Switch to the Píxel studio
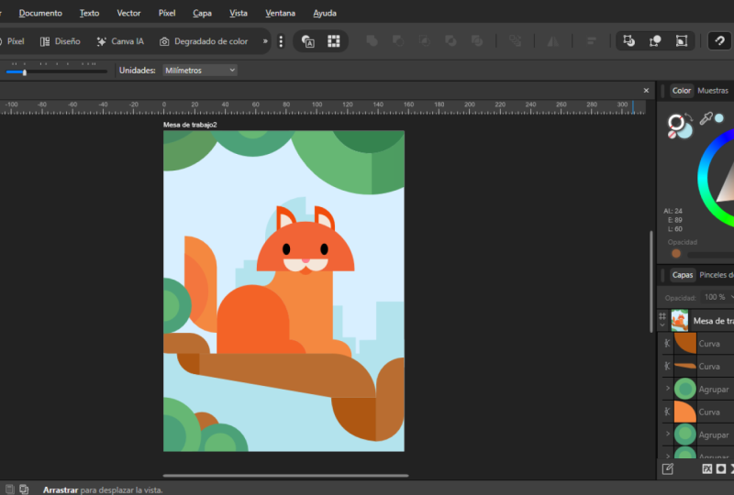Image resolution: width=734 pixels, height=495 pixels. coord(11,41)
